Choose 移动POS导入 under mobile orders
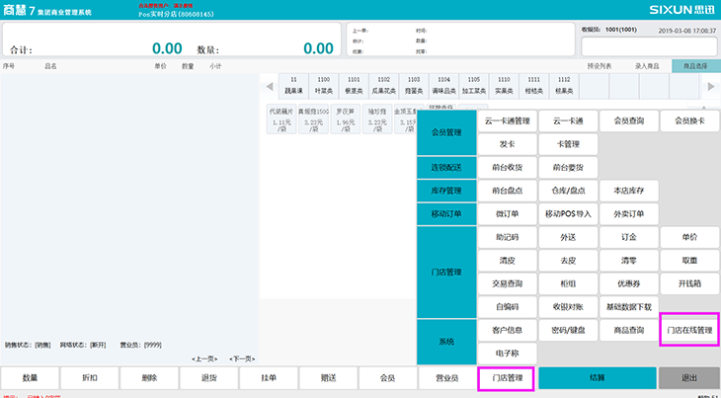 (x=568, y=213)
